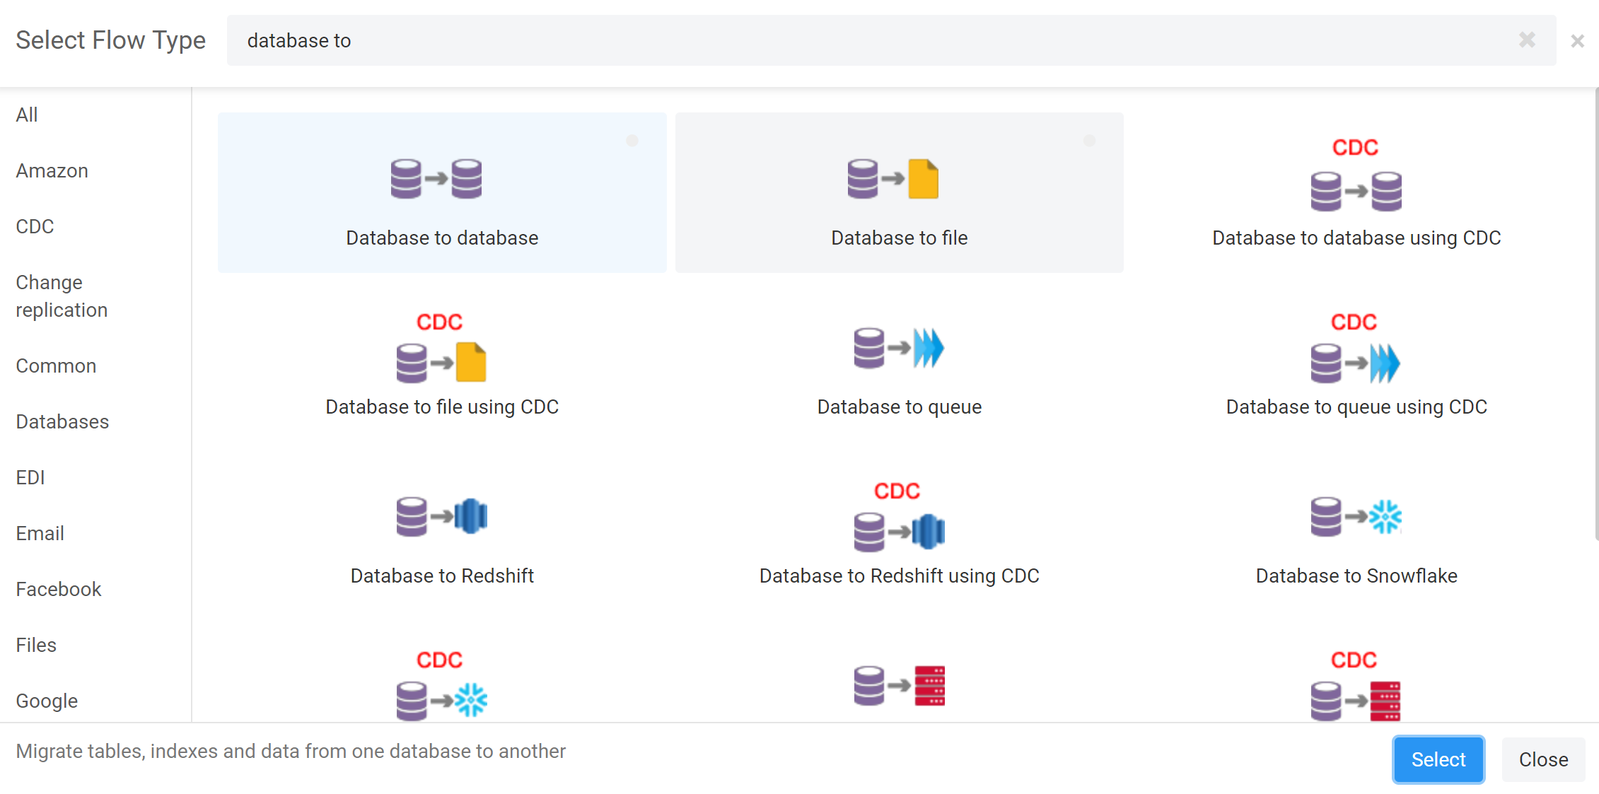The height and width of the screenshot is (794, 1599).
Task: Clear the search field with the X
Action: [1527, 40]
